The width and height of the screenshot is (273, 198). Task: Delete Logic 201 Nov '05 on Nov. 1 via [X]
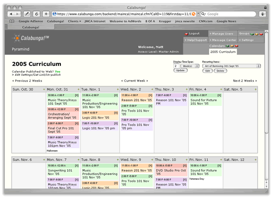pos(116,113)
